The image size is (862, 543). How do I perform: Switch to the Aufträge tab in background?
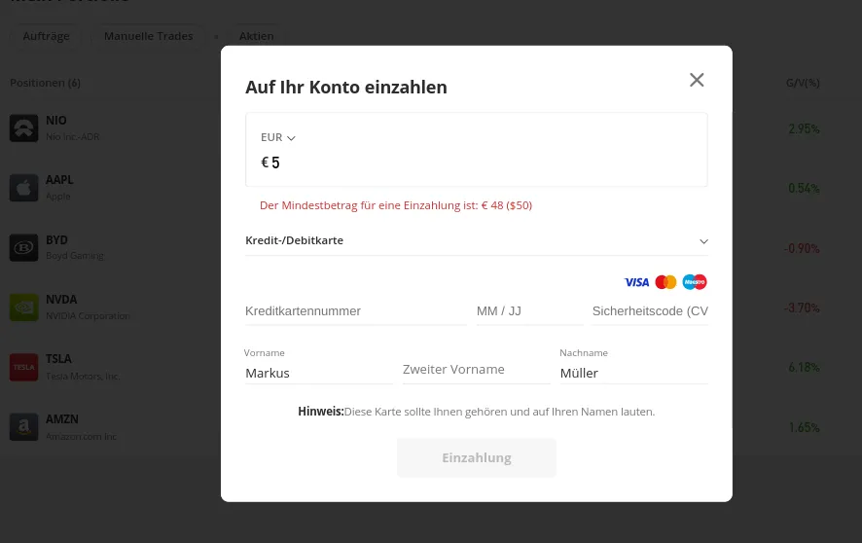46,36
